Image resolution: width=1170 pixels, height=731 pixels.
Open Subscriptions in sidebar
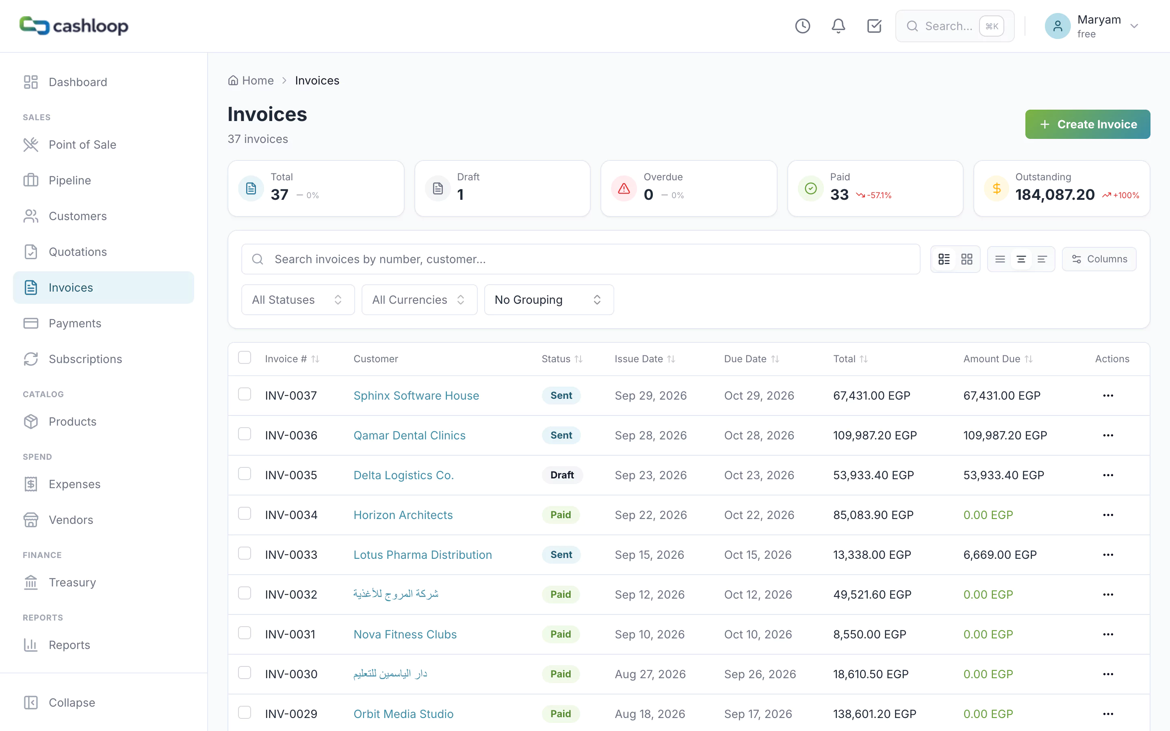click(x=104, y=359)
